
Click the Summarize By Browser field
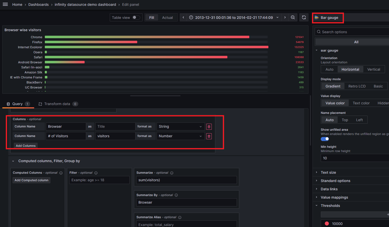187,202
